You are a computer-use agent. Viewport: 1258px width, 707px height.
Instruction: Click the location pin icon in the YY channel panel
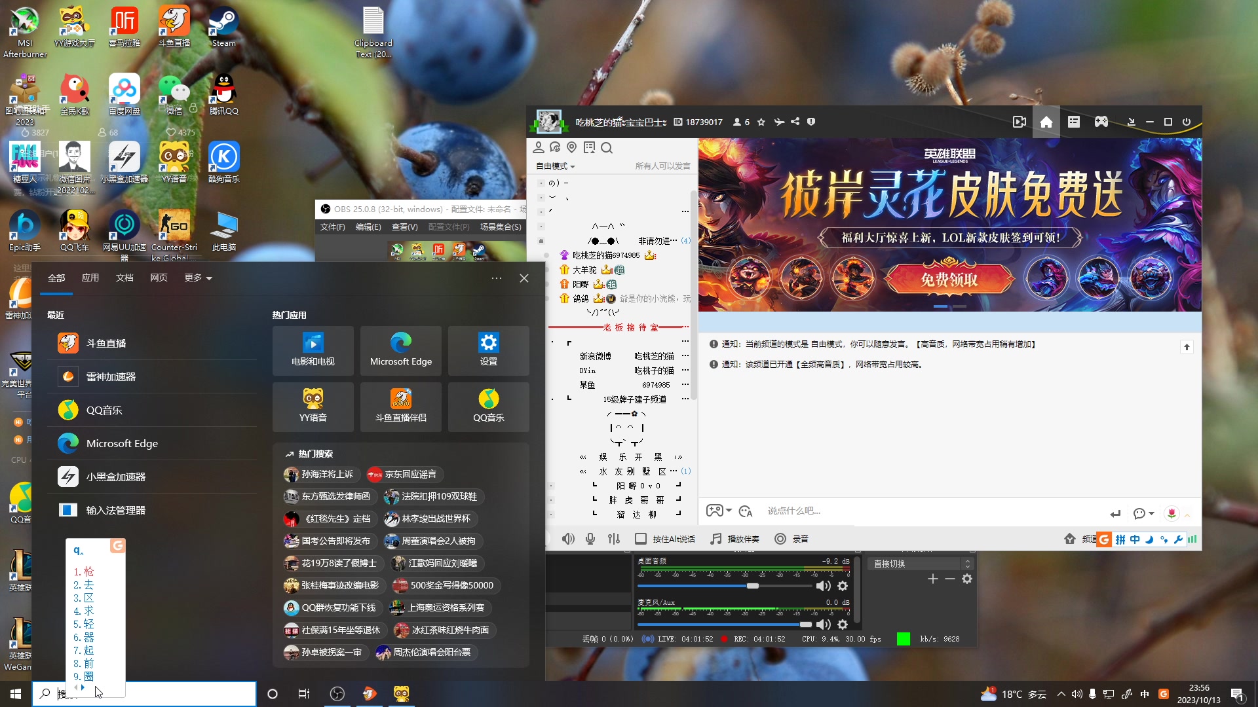pyautogui.click(x=572, y=148)
